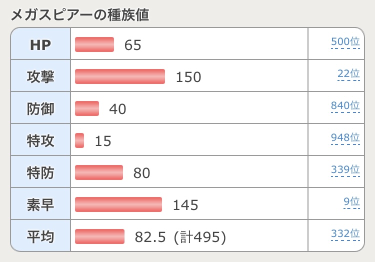Open the 840位 defense ranking link
375x262 pixels.
[345, 106]
